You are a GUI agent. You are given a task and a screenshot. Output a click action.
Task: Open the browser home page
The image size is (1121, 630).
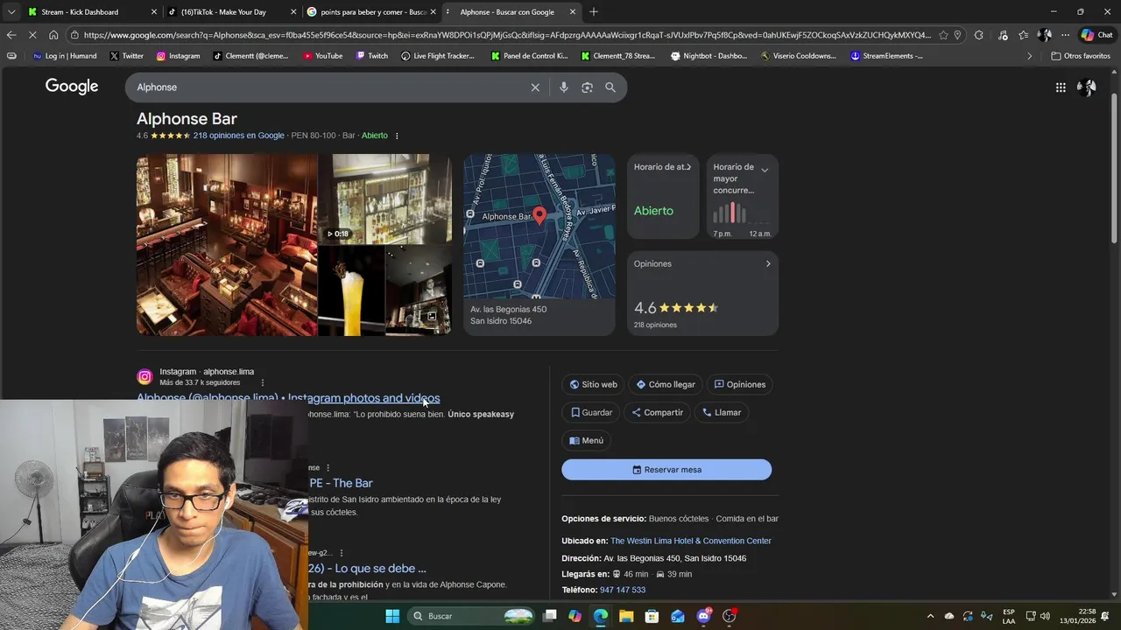(x=53, y=35)
